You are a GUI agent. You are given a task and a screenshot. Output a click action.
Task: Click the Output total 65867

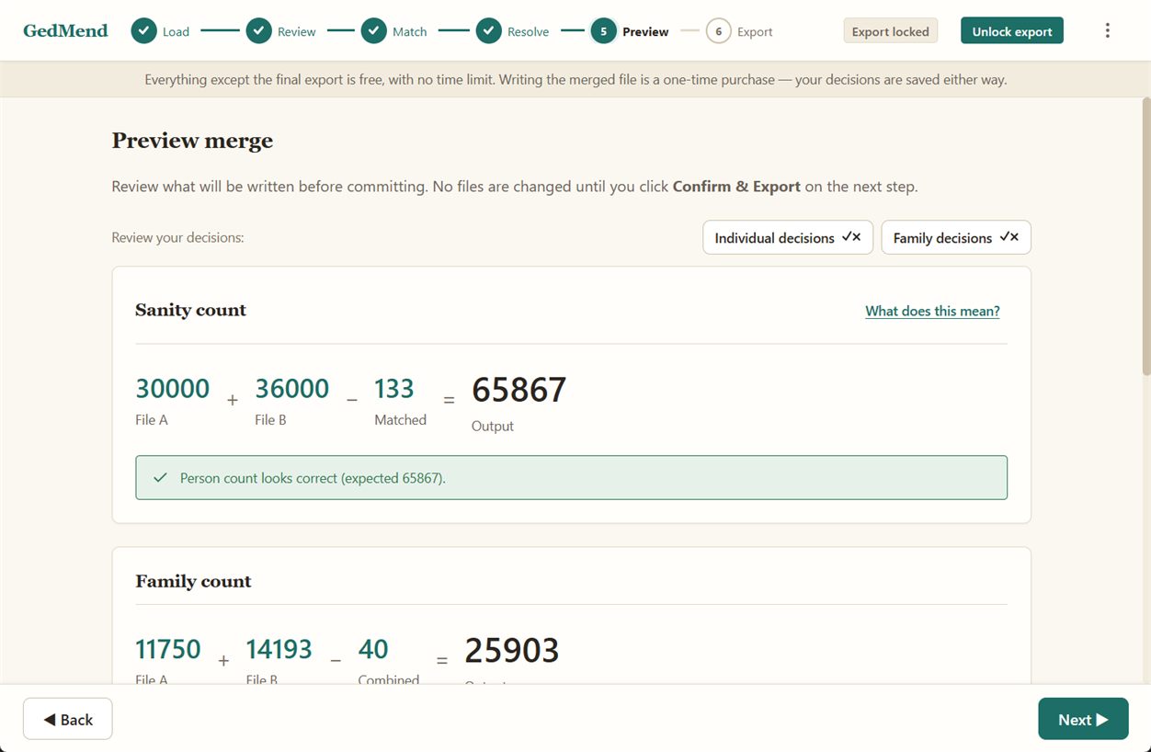tap(519, 390)
